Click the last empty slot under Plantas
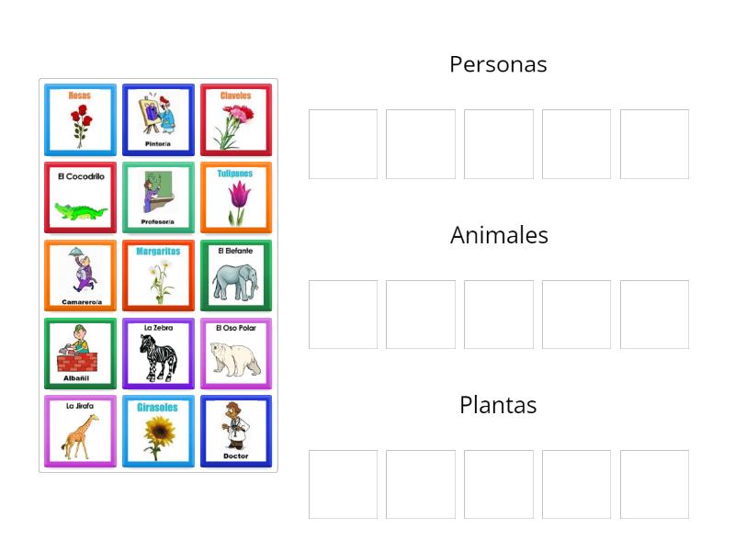 click(x=654, y=484)
